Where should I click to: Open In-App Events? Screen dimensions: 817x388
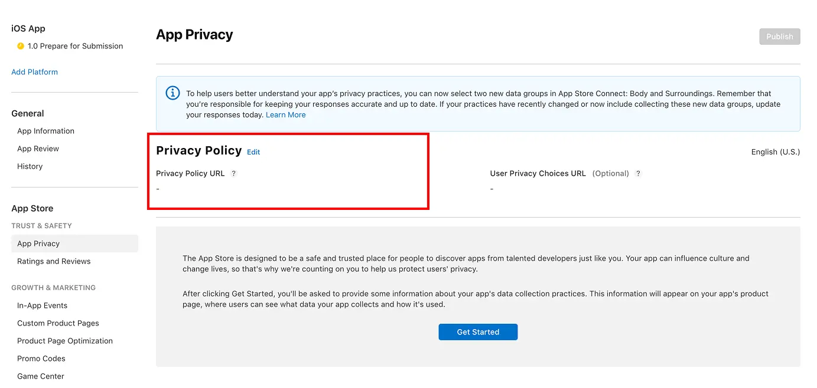click(43, 305)
